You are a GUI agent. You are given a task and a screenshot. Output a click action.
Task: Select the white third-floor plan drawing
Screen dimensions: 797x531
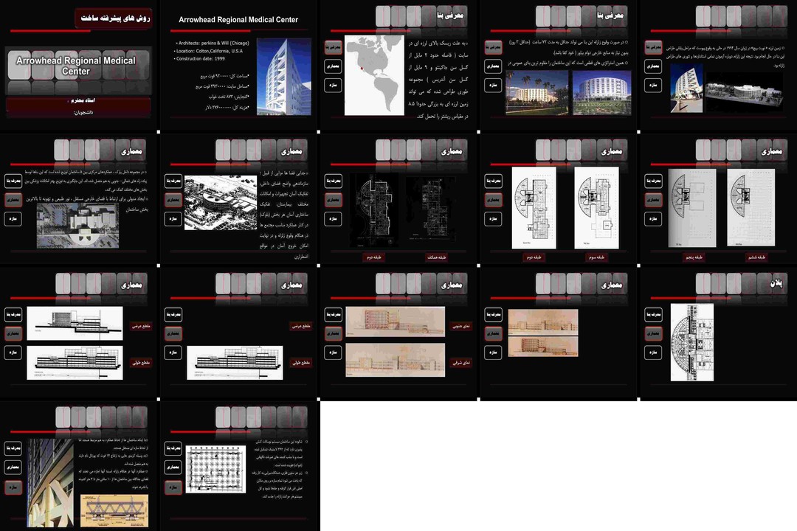click(x=597, y=208)
